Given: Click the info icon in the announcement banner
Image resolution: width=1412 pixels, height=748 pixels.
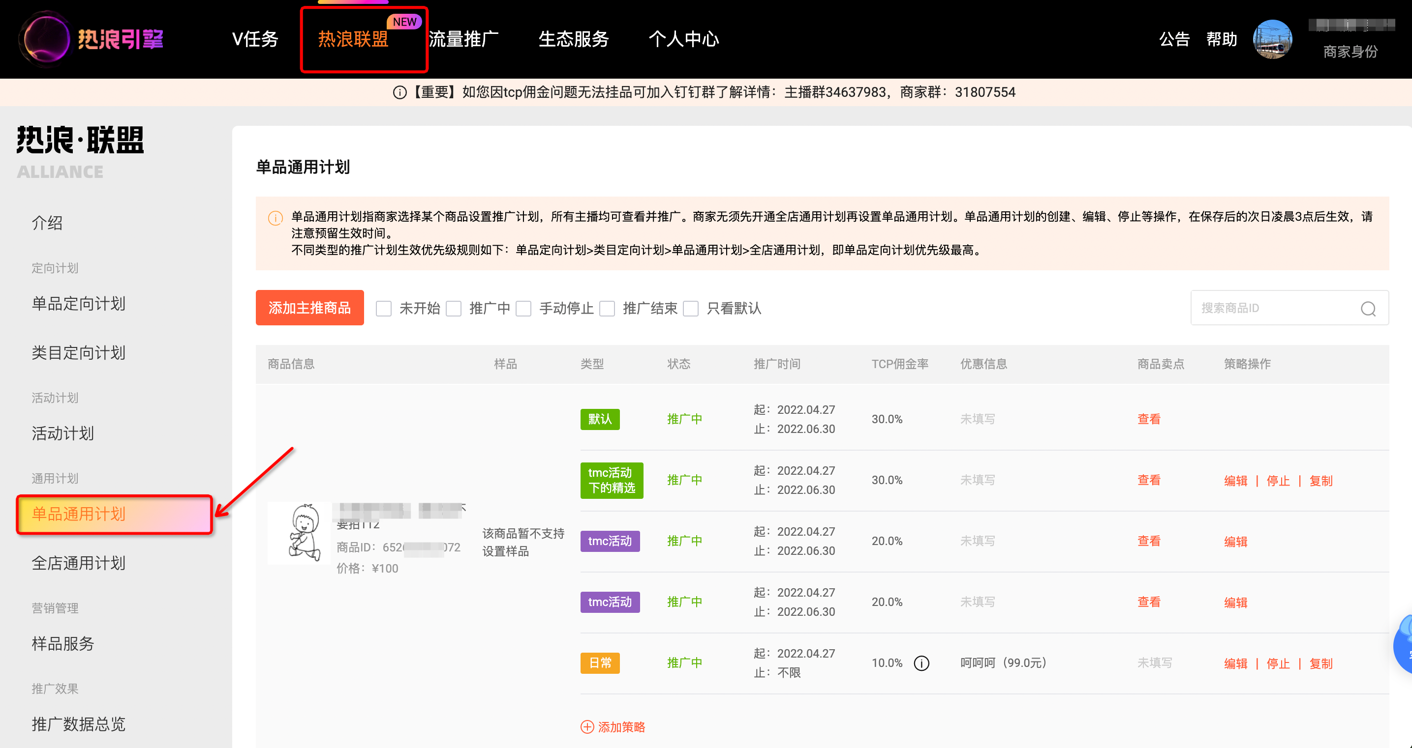Looking at the screenshot, I should 399,92.
